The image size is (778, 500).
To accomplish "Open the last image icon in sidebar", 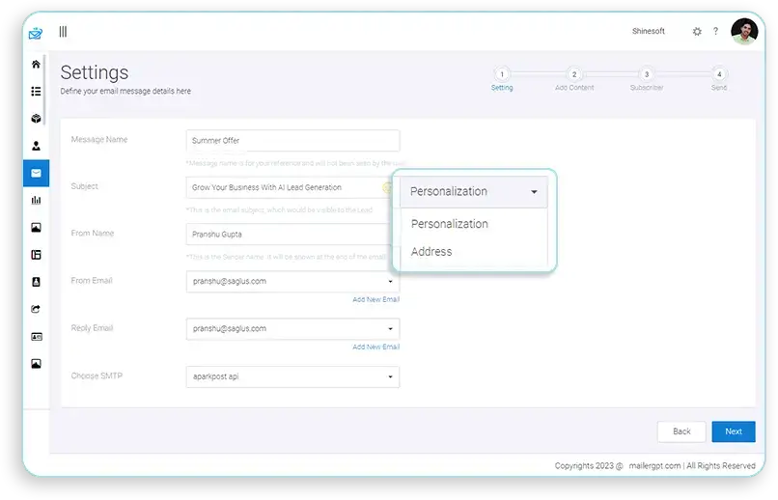I will tap(36, 364).
